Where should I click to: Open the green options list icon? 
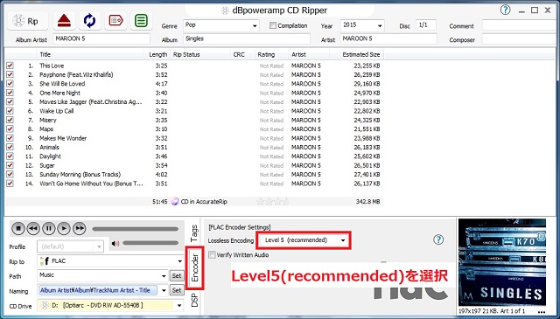pyautogui.click(x=142, y=21)
